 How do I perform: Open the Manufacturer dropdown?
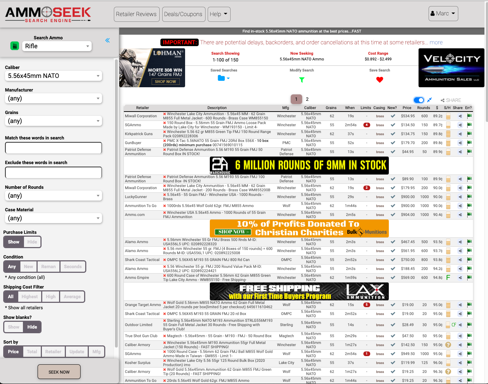coord(53,98)
